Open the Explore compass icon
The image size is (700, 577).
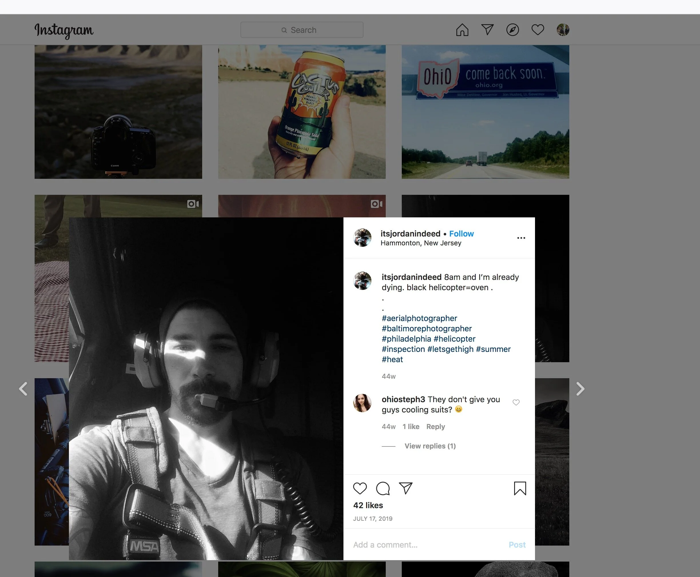(512, 30)
